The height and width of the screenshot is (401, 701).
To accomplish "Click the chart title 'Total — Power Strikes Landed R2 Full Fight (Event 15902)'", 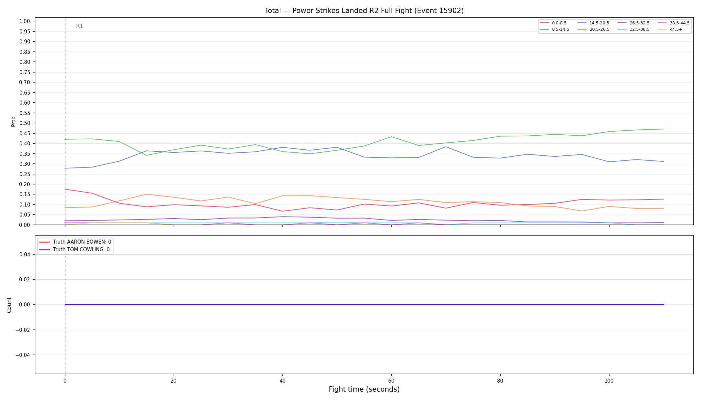I will click(x=364, y=11).
